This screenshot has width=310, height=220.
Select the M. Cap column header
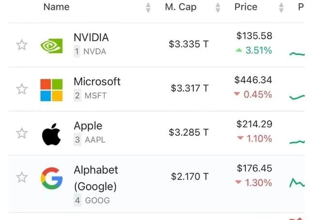coord(181,7)
